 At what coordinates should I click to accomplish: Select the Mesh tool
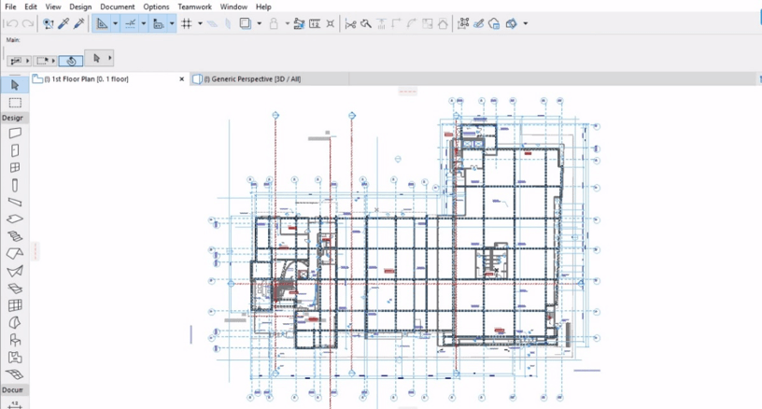(x=15, y=374)
